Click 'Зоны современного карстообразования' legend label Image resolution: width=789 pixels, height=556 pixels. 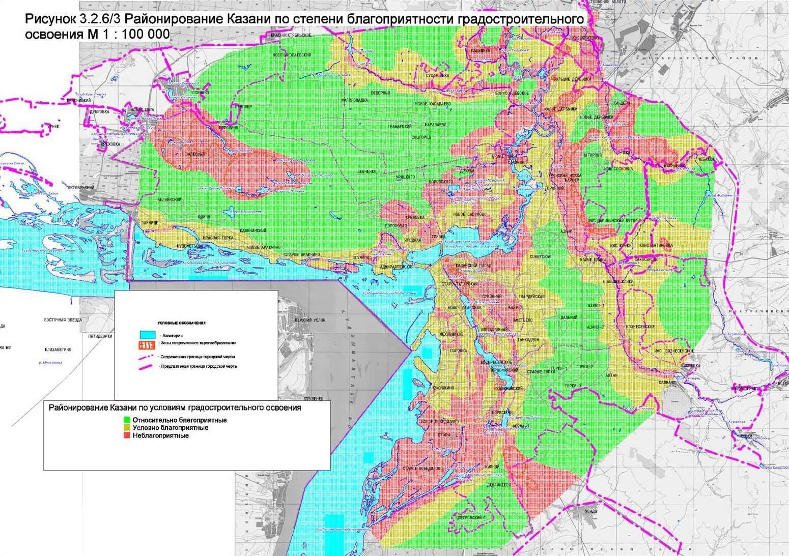(198, 343)
